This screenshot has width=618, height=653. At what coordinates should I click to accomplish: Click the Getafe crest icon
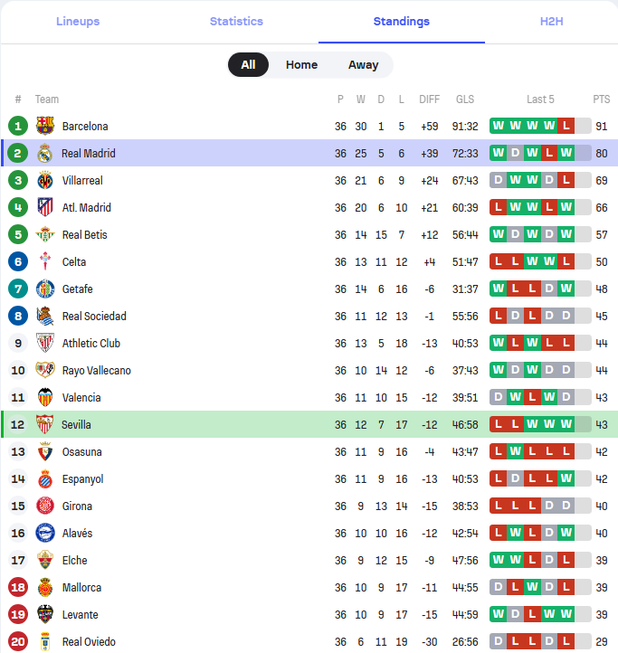[x=45, y=289]
